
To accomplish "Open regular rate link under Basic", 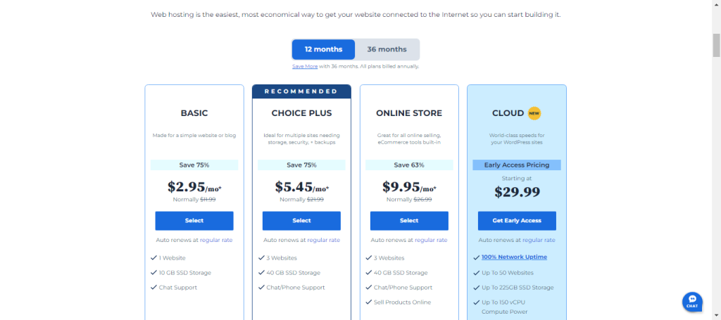I will click(x=216, y=241).
